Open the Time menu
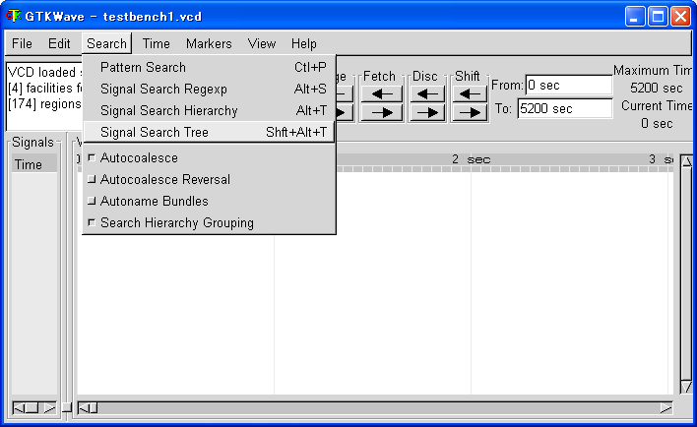This screenshot has height=427, width=697. (x=156, y=43)
